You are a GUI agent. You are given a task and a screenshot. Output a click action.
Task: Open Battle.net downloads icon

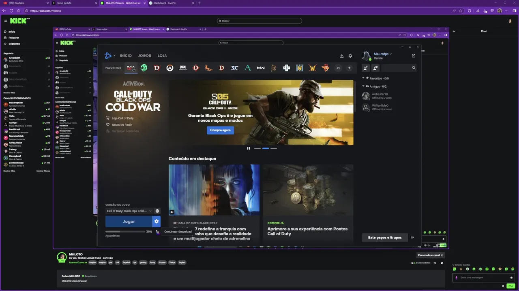tap(342, 56)
